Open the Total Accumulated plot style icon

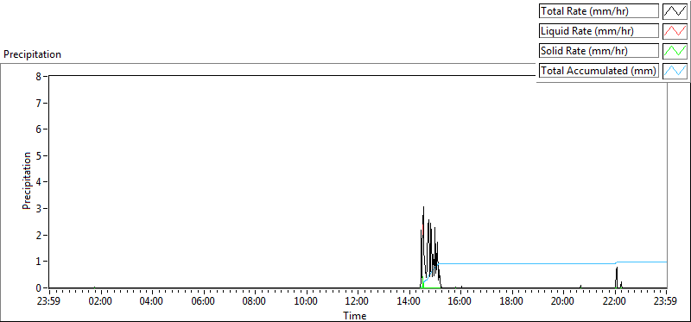pyautogui.click(x=675, y=71)
